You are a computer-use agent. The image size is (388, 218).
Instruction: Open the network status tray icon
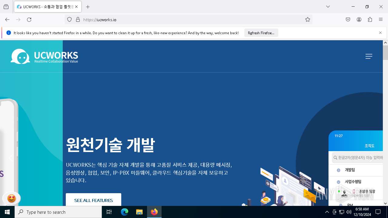(x=342, y=212)
